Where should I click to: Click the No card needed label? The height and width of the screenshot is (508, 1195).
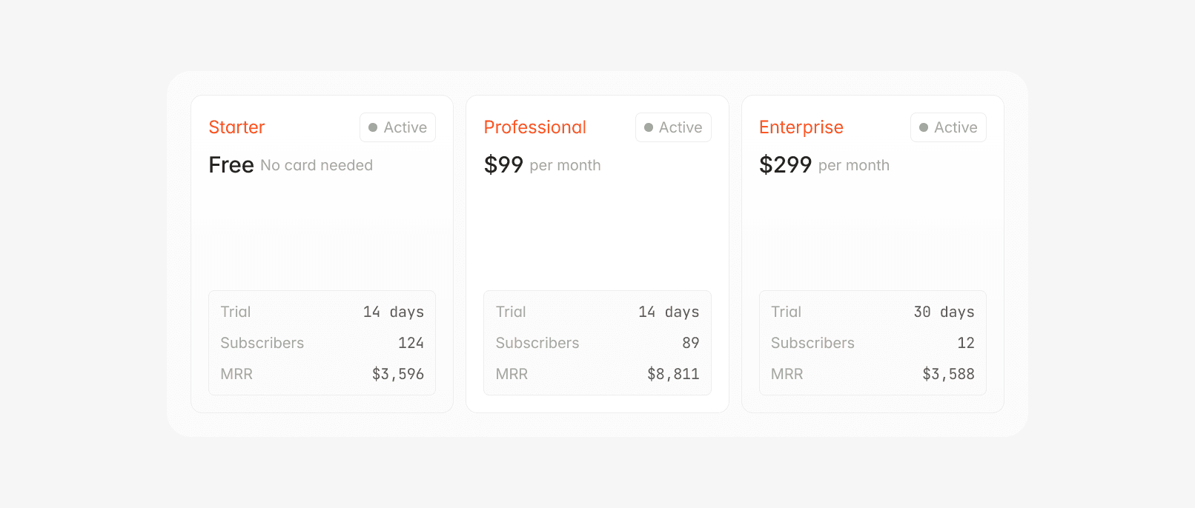(x=316, y=165)
